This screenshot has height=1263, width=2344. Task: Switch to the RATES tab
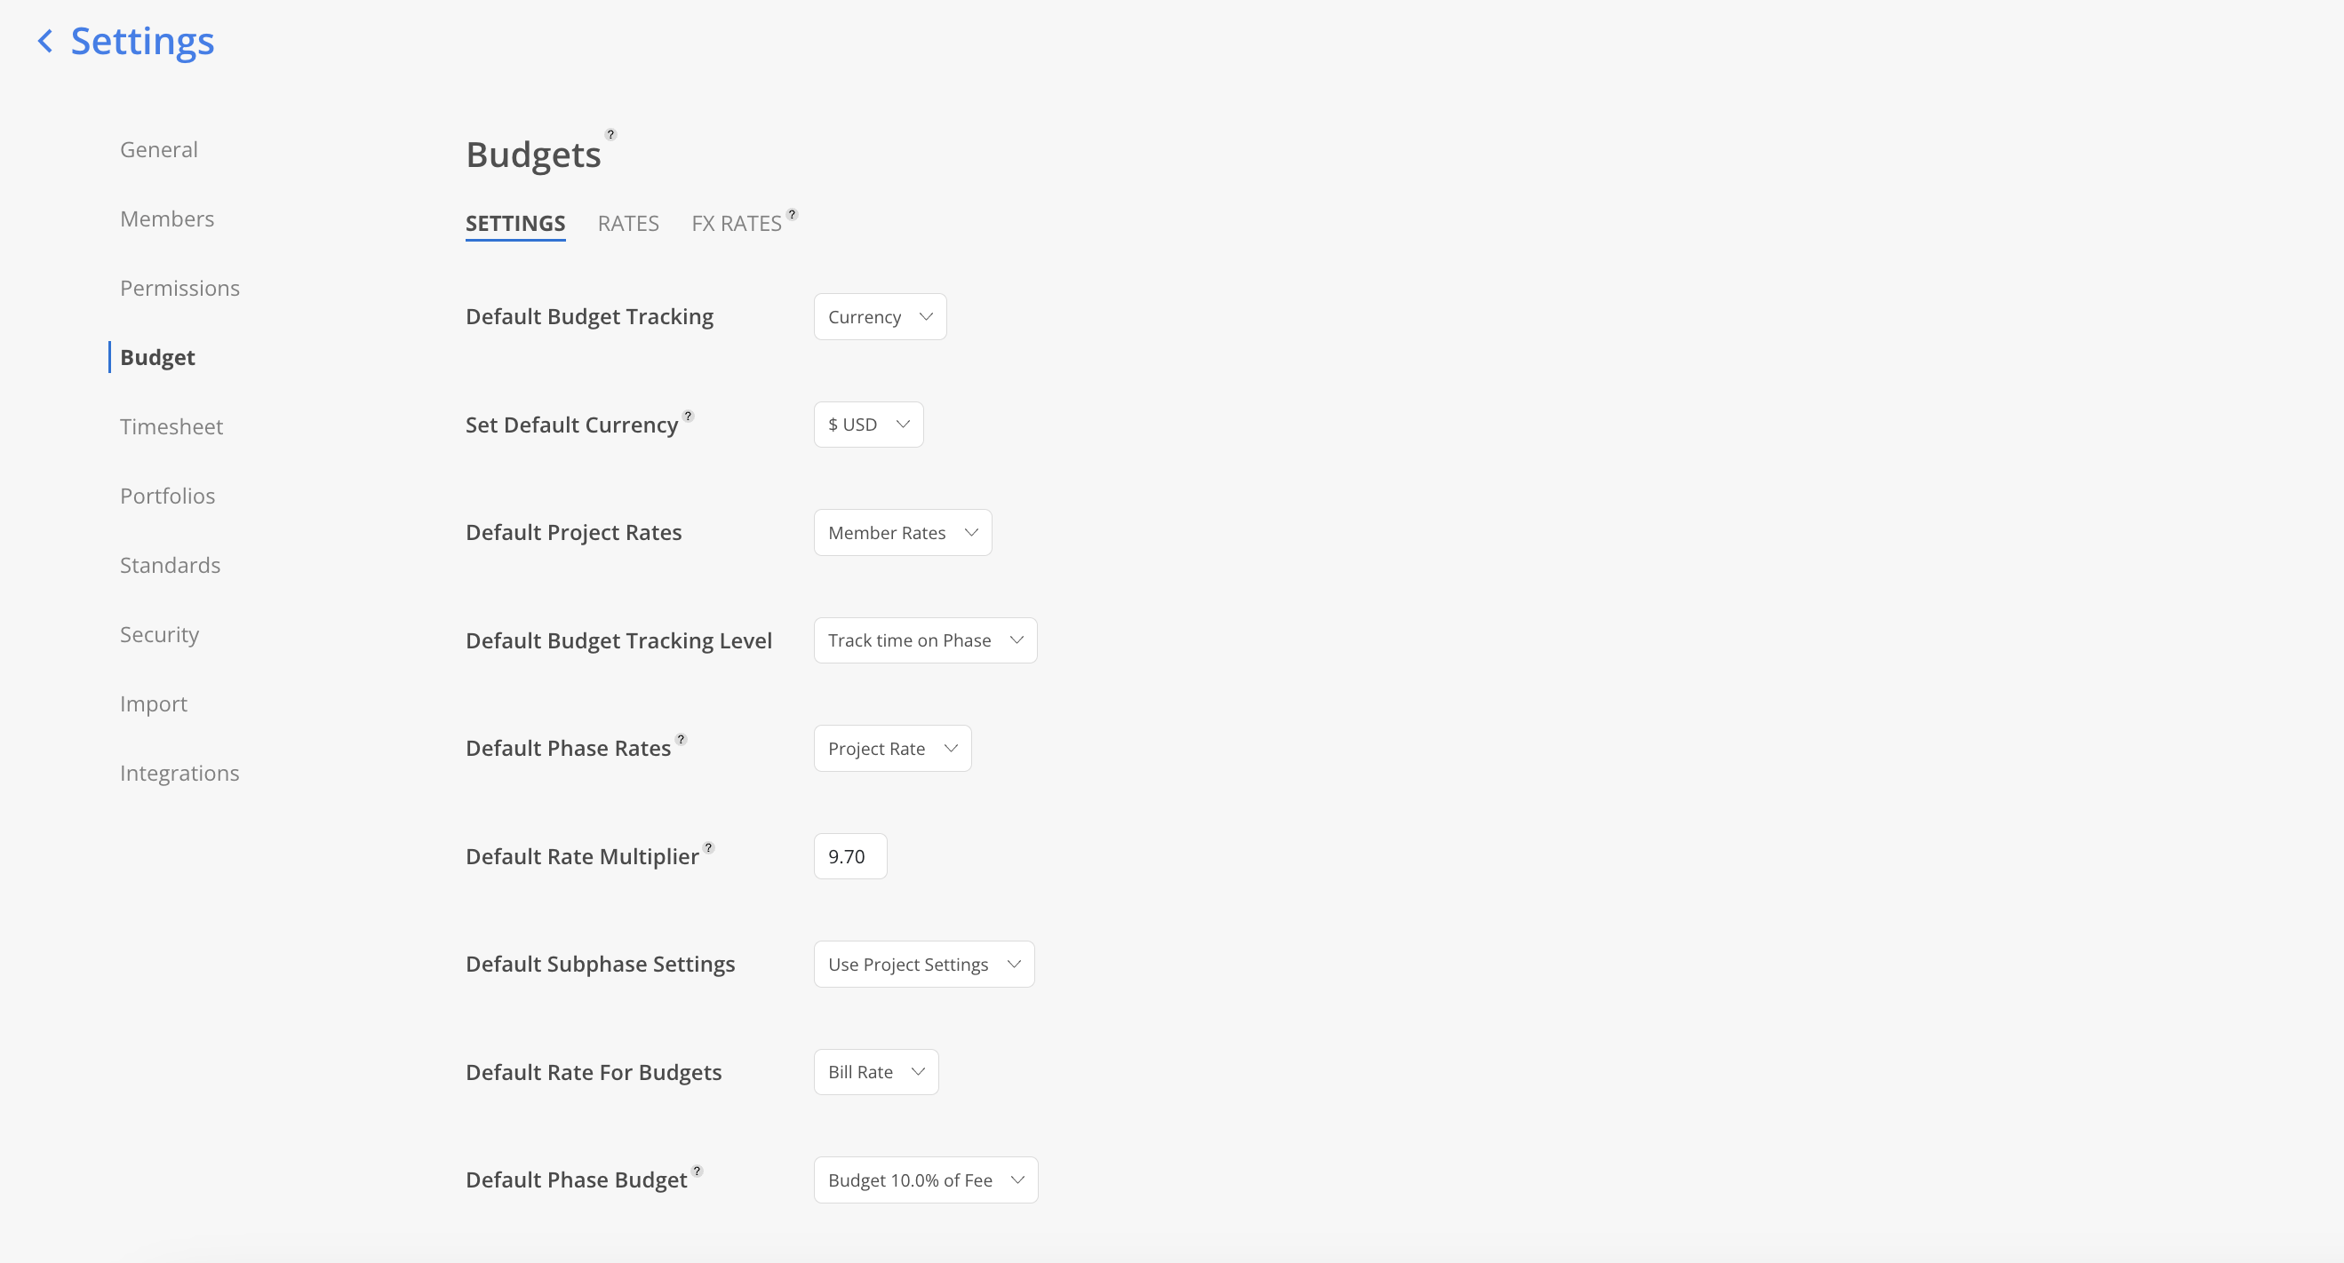[628, 224]
